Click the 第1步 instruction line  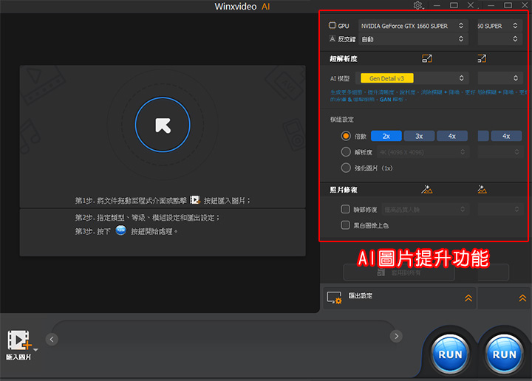coord(163,200)
